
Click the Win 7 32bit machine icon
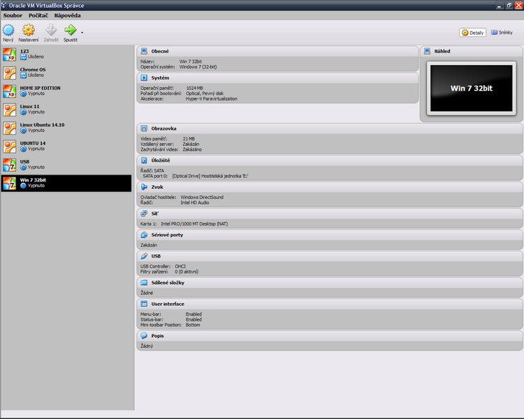(x=10, y=183)
